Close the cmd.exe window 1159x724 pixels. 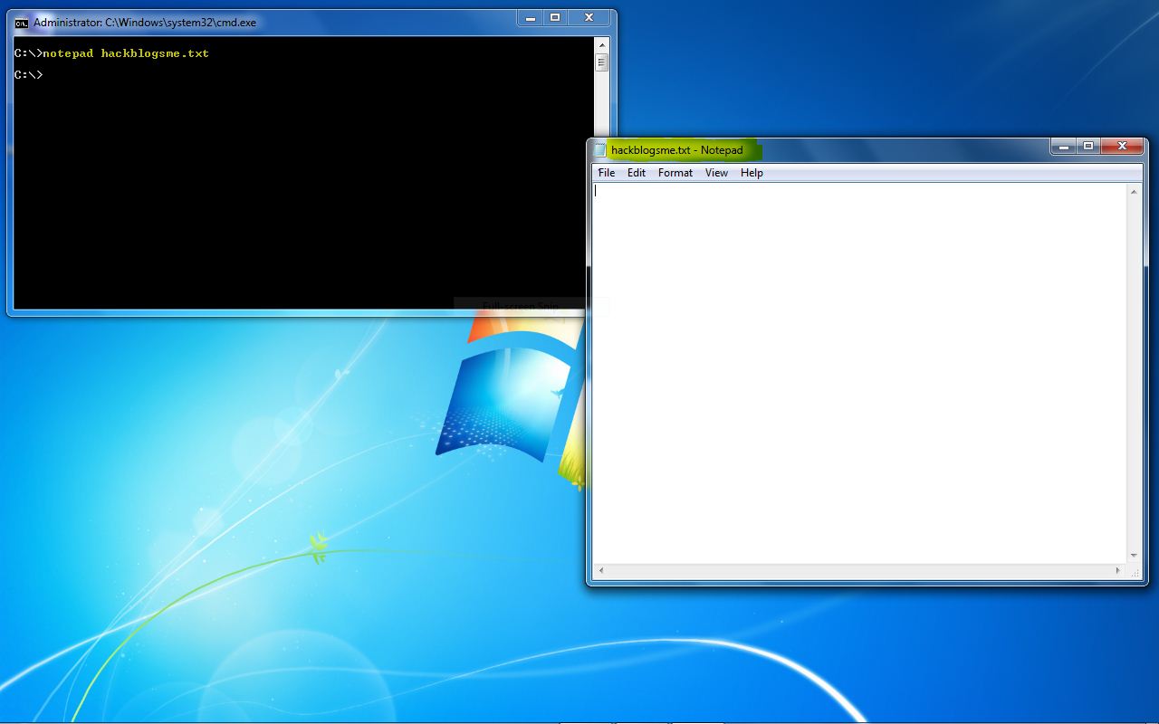tap(589, 17)
